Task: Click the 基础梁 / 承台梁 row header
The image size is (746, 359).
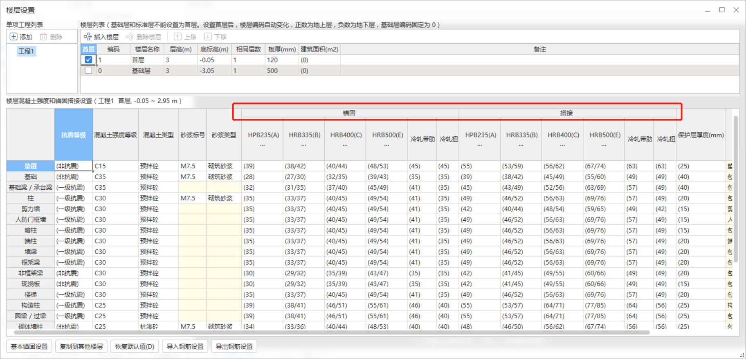Action: 31,187
